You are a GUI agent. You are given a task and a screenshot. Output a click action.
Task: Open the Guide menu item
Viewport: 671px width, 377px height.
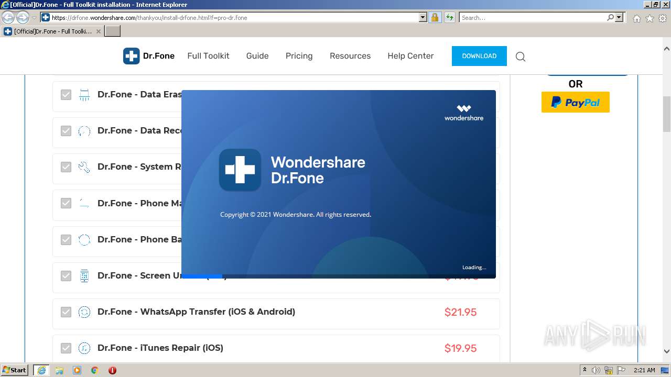click(257, 56)
